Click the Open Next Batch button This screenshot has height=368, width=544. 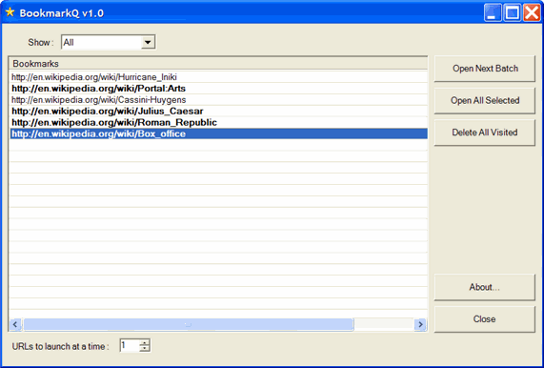point(485,69)
